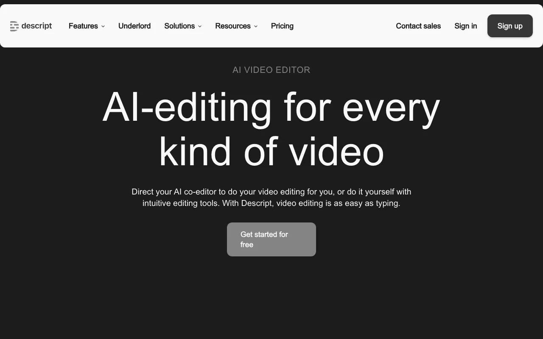Expand the Features chevron arrow

tap(103, 26)
